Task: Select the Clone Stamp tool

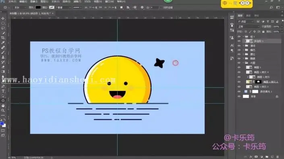Action: pyautogui.click(x=3, y=57)
